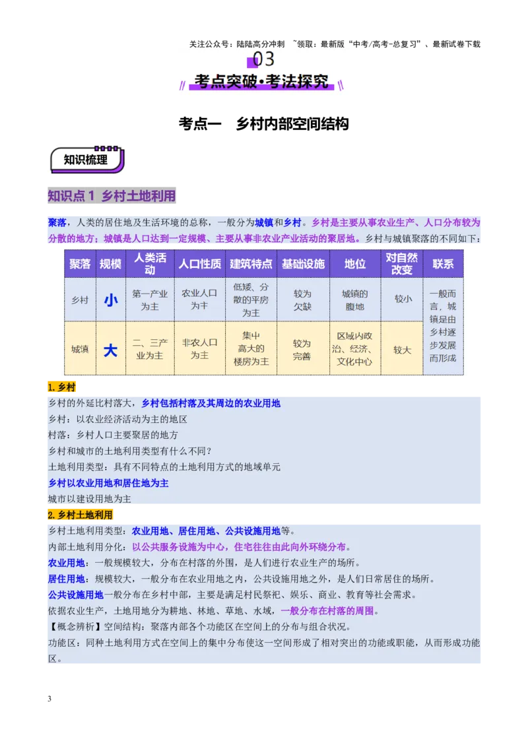
Task: Click the cell "区域内政治、经济、文化中心"
Action: 355,348
